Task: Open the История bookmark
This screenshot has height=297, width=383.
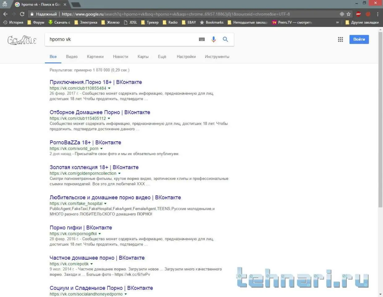Action: click(13, 22)
